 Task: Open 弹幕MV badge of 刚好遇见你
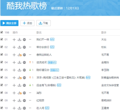coord(55,70)
